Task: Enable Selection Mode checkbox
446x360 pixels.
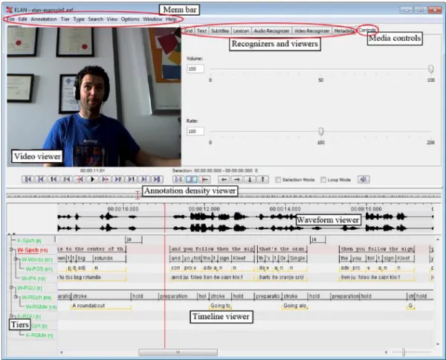Action: pyautogui.click(x=278, y=180)
